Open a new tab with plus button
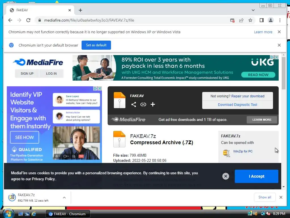Image resolution: width=290 pixels, height=218 pixels. tap(80, 10)
